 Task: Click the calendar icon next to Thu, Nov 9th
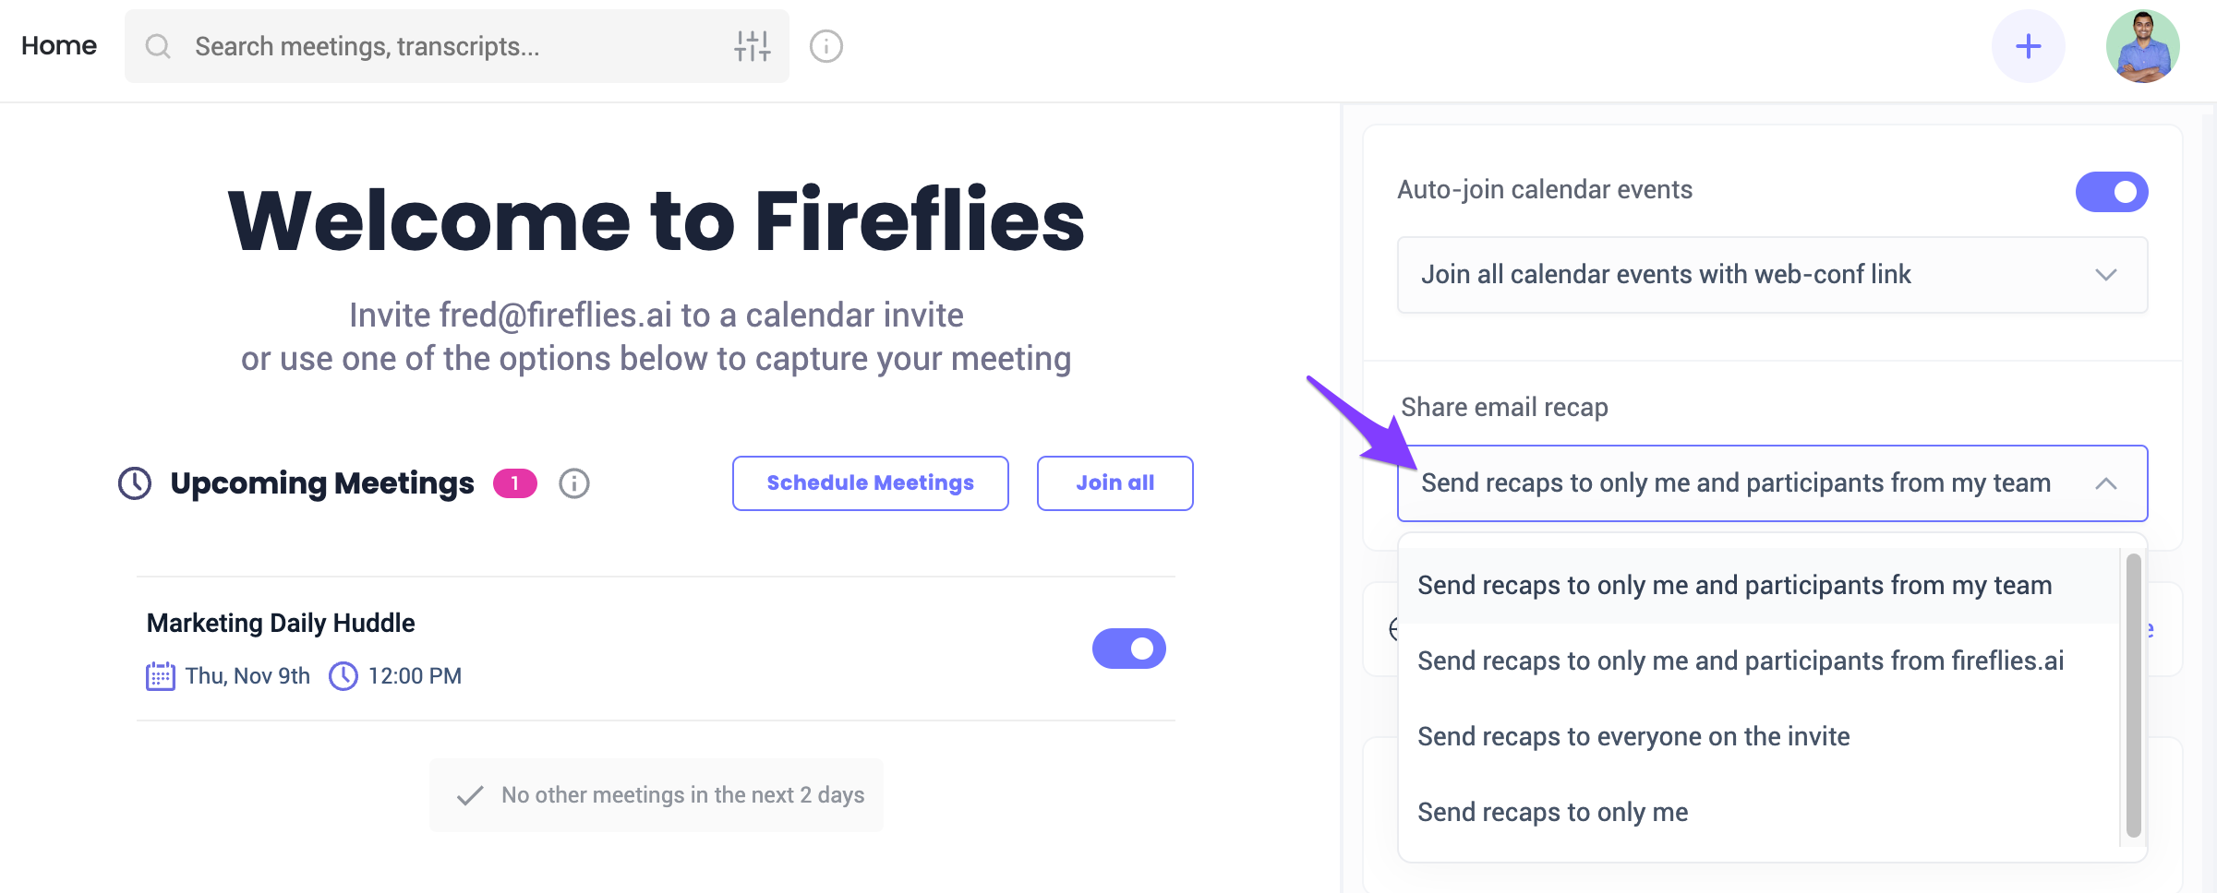pos(160,676)
